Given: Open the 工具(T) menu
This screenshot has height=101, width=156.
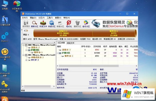Looking at the screenshot, I should pos(50,18).
